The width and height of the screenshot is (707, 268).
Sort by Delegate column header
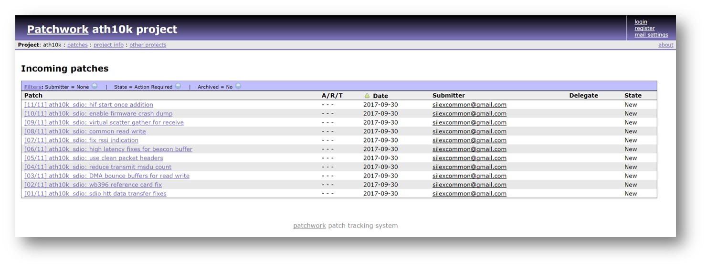pos(583,96)
